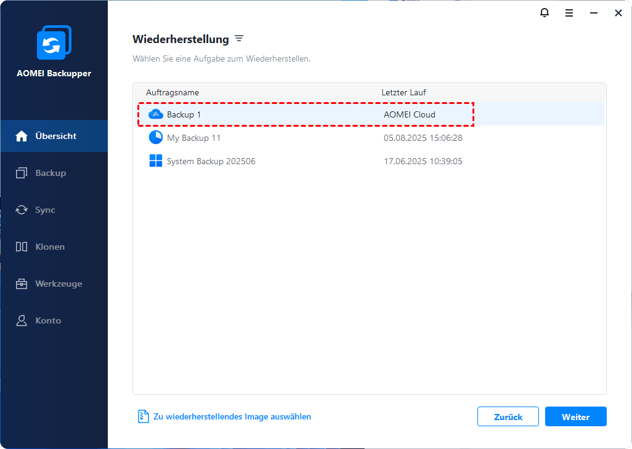Click the Windows icon of System Backup 202506
This screenshot has width=632, height=449.
156,161
